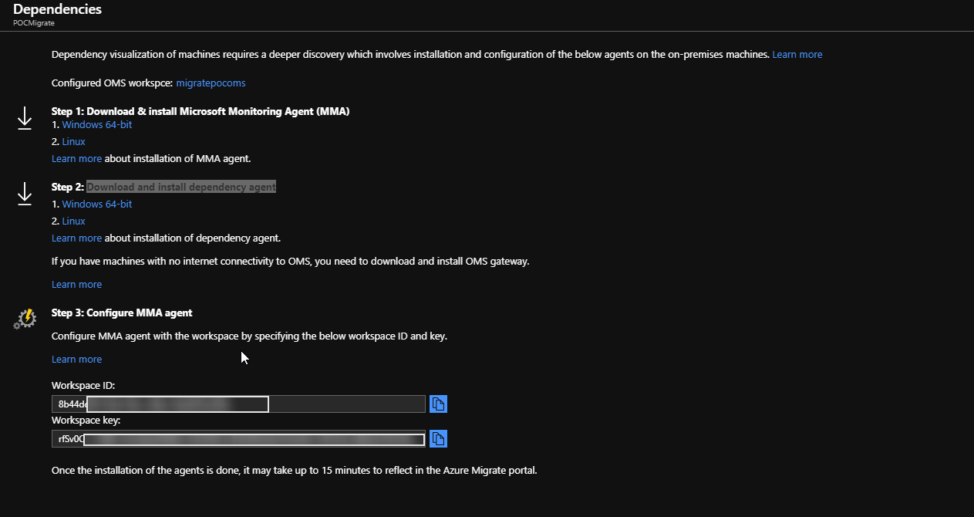Download the Windows 64-bit dependency agent
Viewport: 974px width, 517px height.
tap(96, 204)
